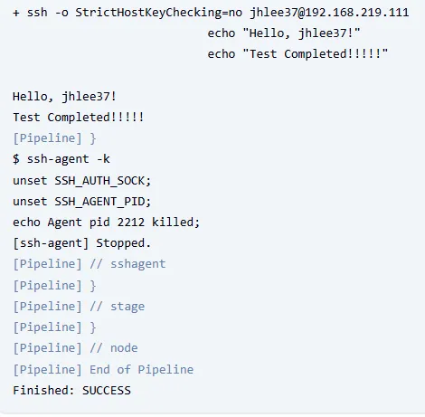Screen dimensions: 425x417
Task: Click the unset SSH_AUTH_SOCK line
Action: (x=81, y=181)
